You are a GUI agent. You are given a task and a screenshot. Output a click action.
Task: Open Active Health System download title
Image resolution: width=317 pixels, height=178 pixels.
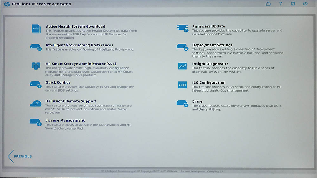click(75, 27)
